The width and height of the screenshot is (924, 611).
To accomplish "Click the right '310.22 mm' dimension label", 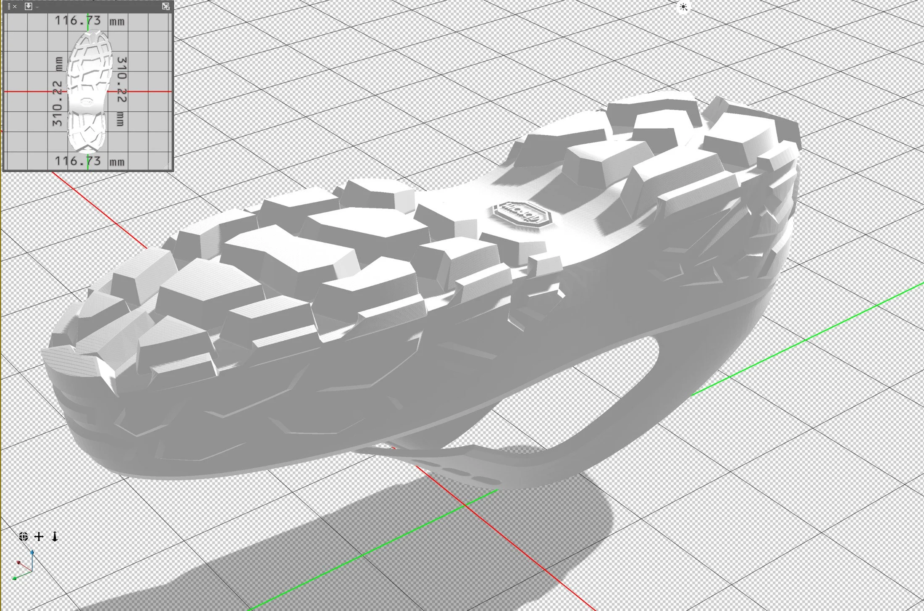I will tap(121, 92).
